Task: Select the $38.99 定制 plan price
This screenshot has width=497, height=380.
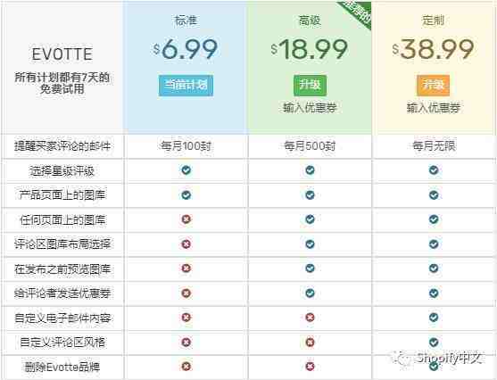Action: pos(433,49)
